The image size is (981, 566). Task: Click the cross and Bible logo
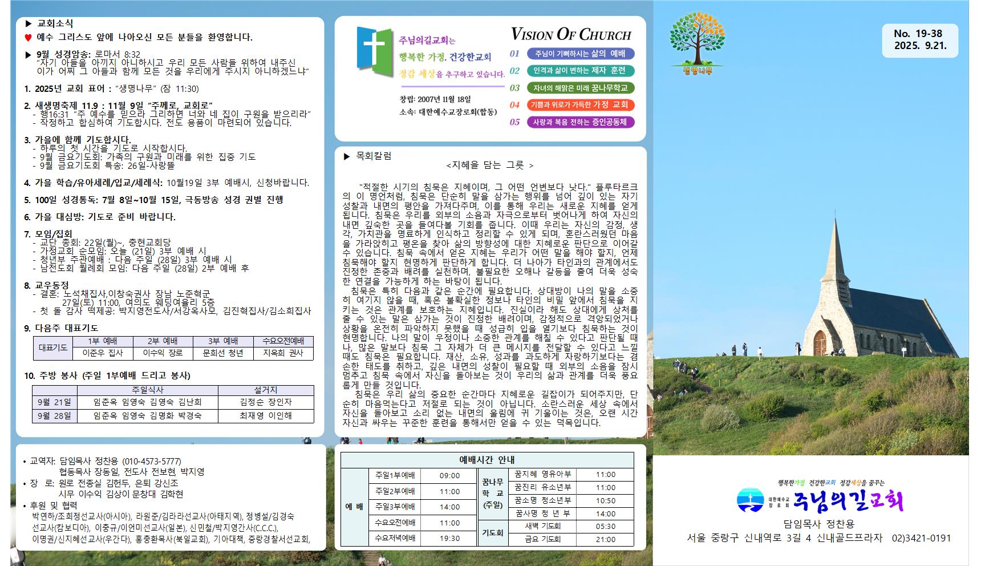coord(374,53)
